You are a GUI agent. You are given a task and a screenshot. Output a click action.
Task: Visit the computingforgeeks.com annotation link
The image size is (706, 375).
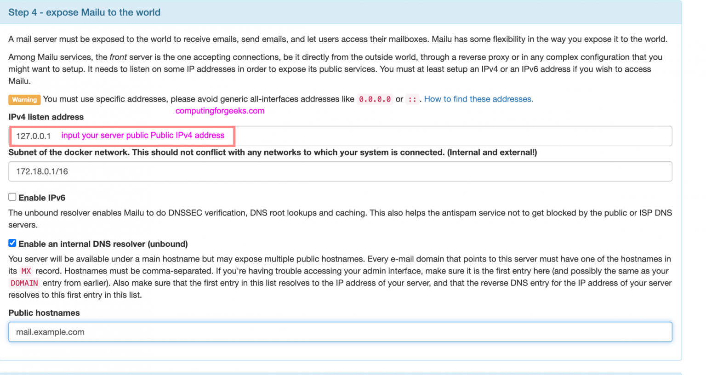coord(220,111)
